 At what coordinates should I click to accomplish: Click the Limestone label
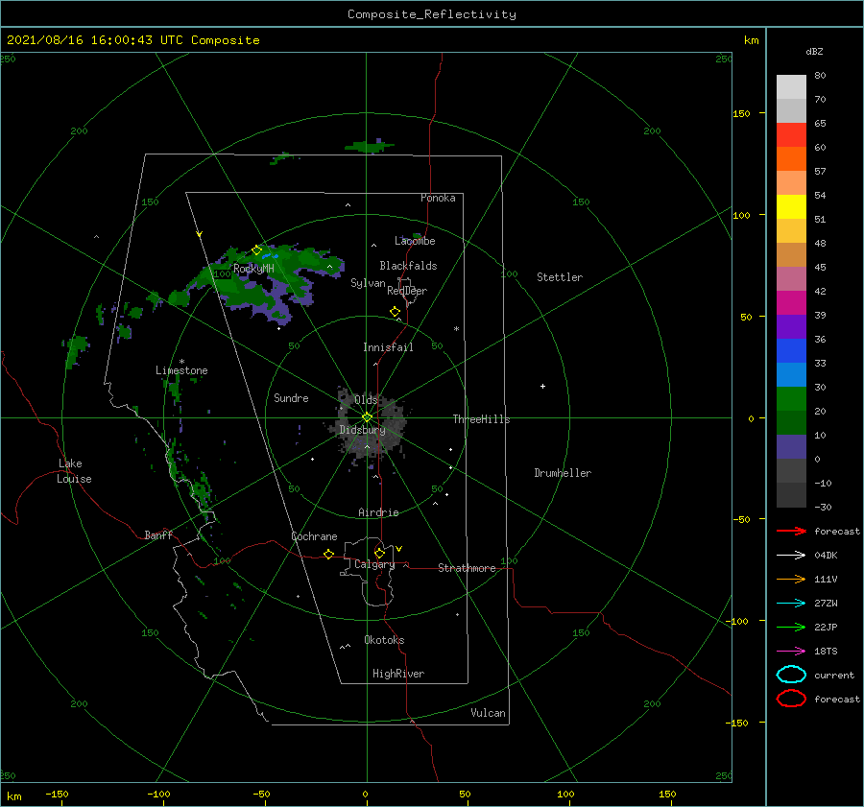click(x=181, y=370)
